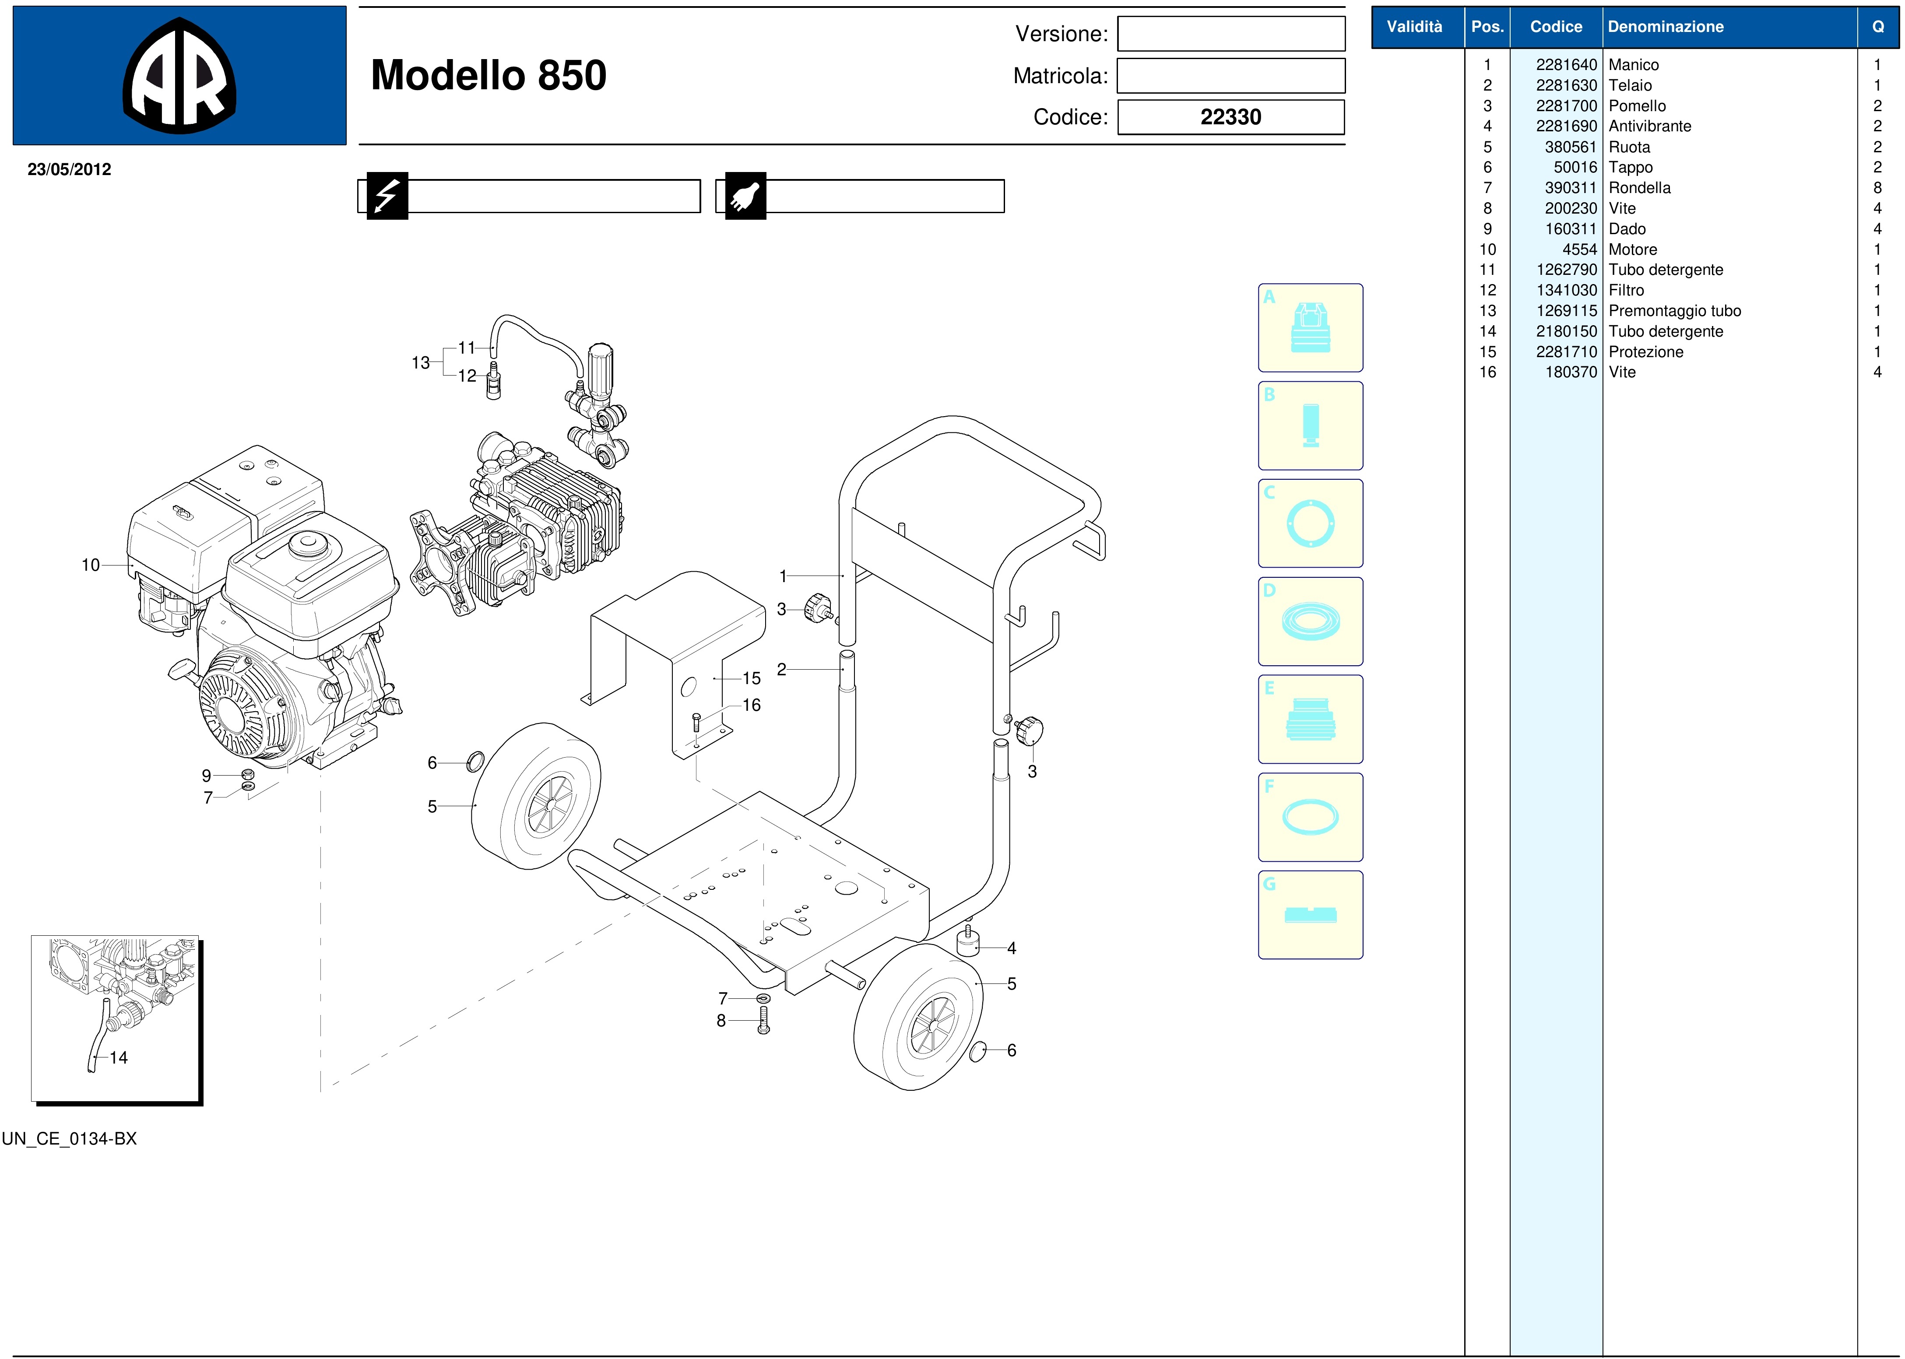Click the Codice field showing 22330

pos(1230,117)
